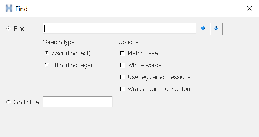Image resolution: width=259 pixels, height=137 pixels.
Task: Tick the Whole words checkbox
Action: (122, 65)
